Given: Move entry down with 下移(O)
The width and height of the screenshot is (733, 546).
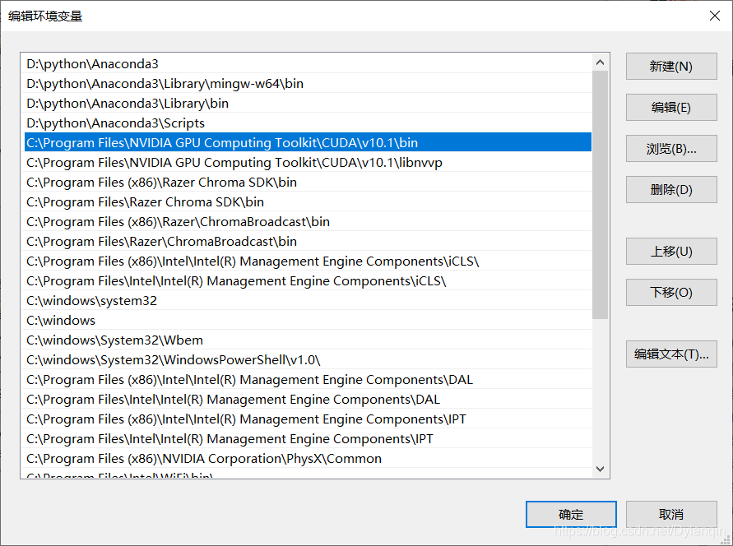Looking at the screenshot, I should tap(670, 293).
